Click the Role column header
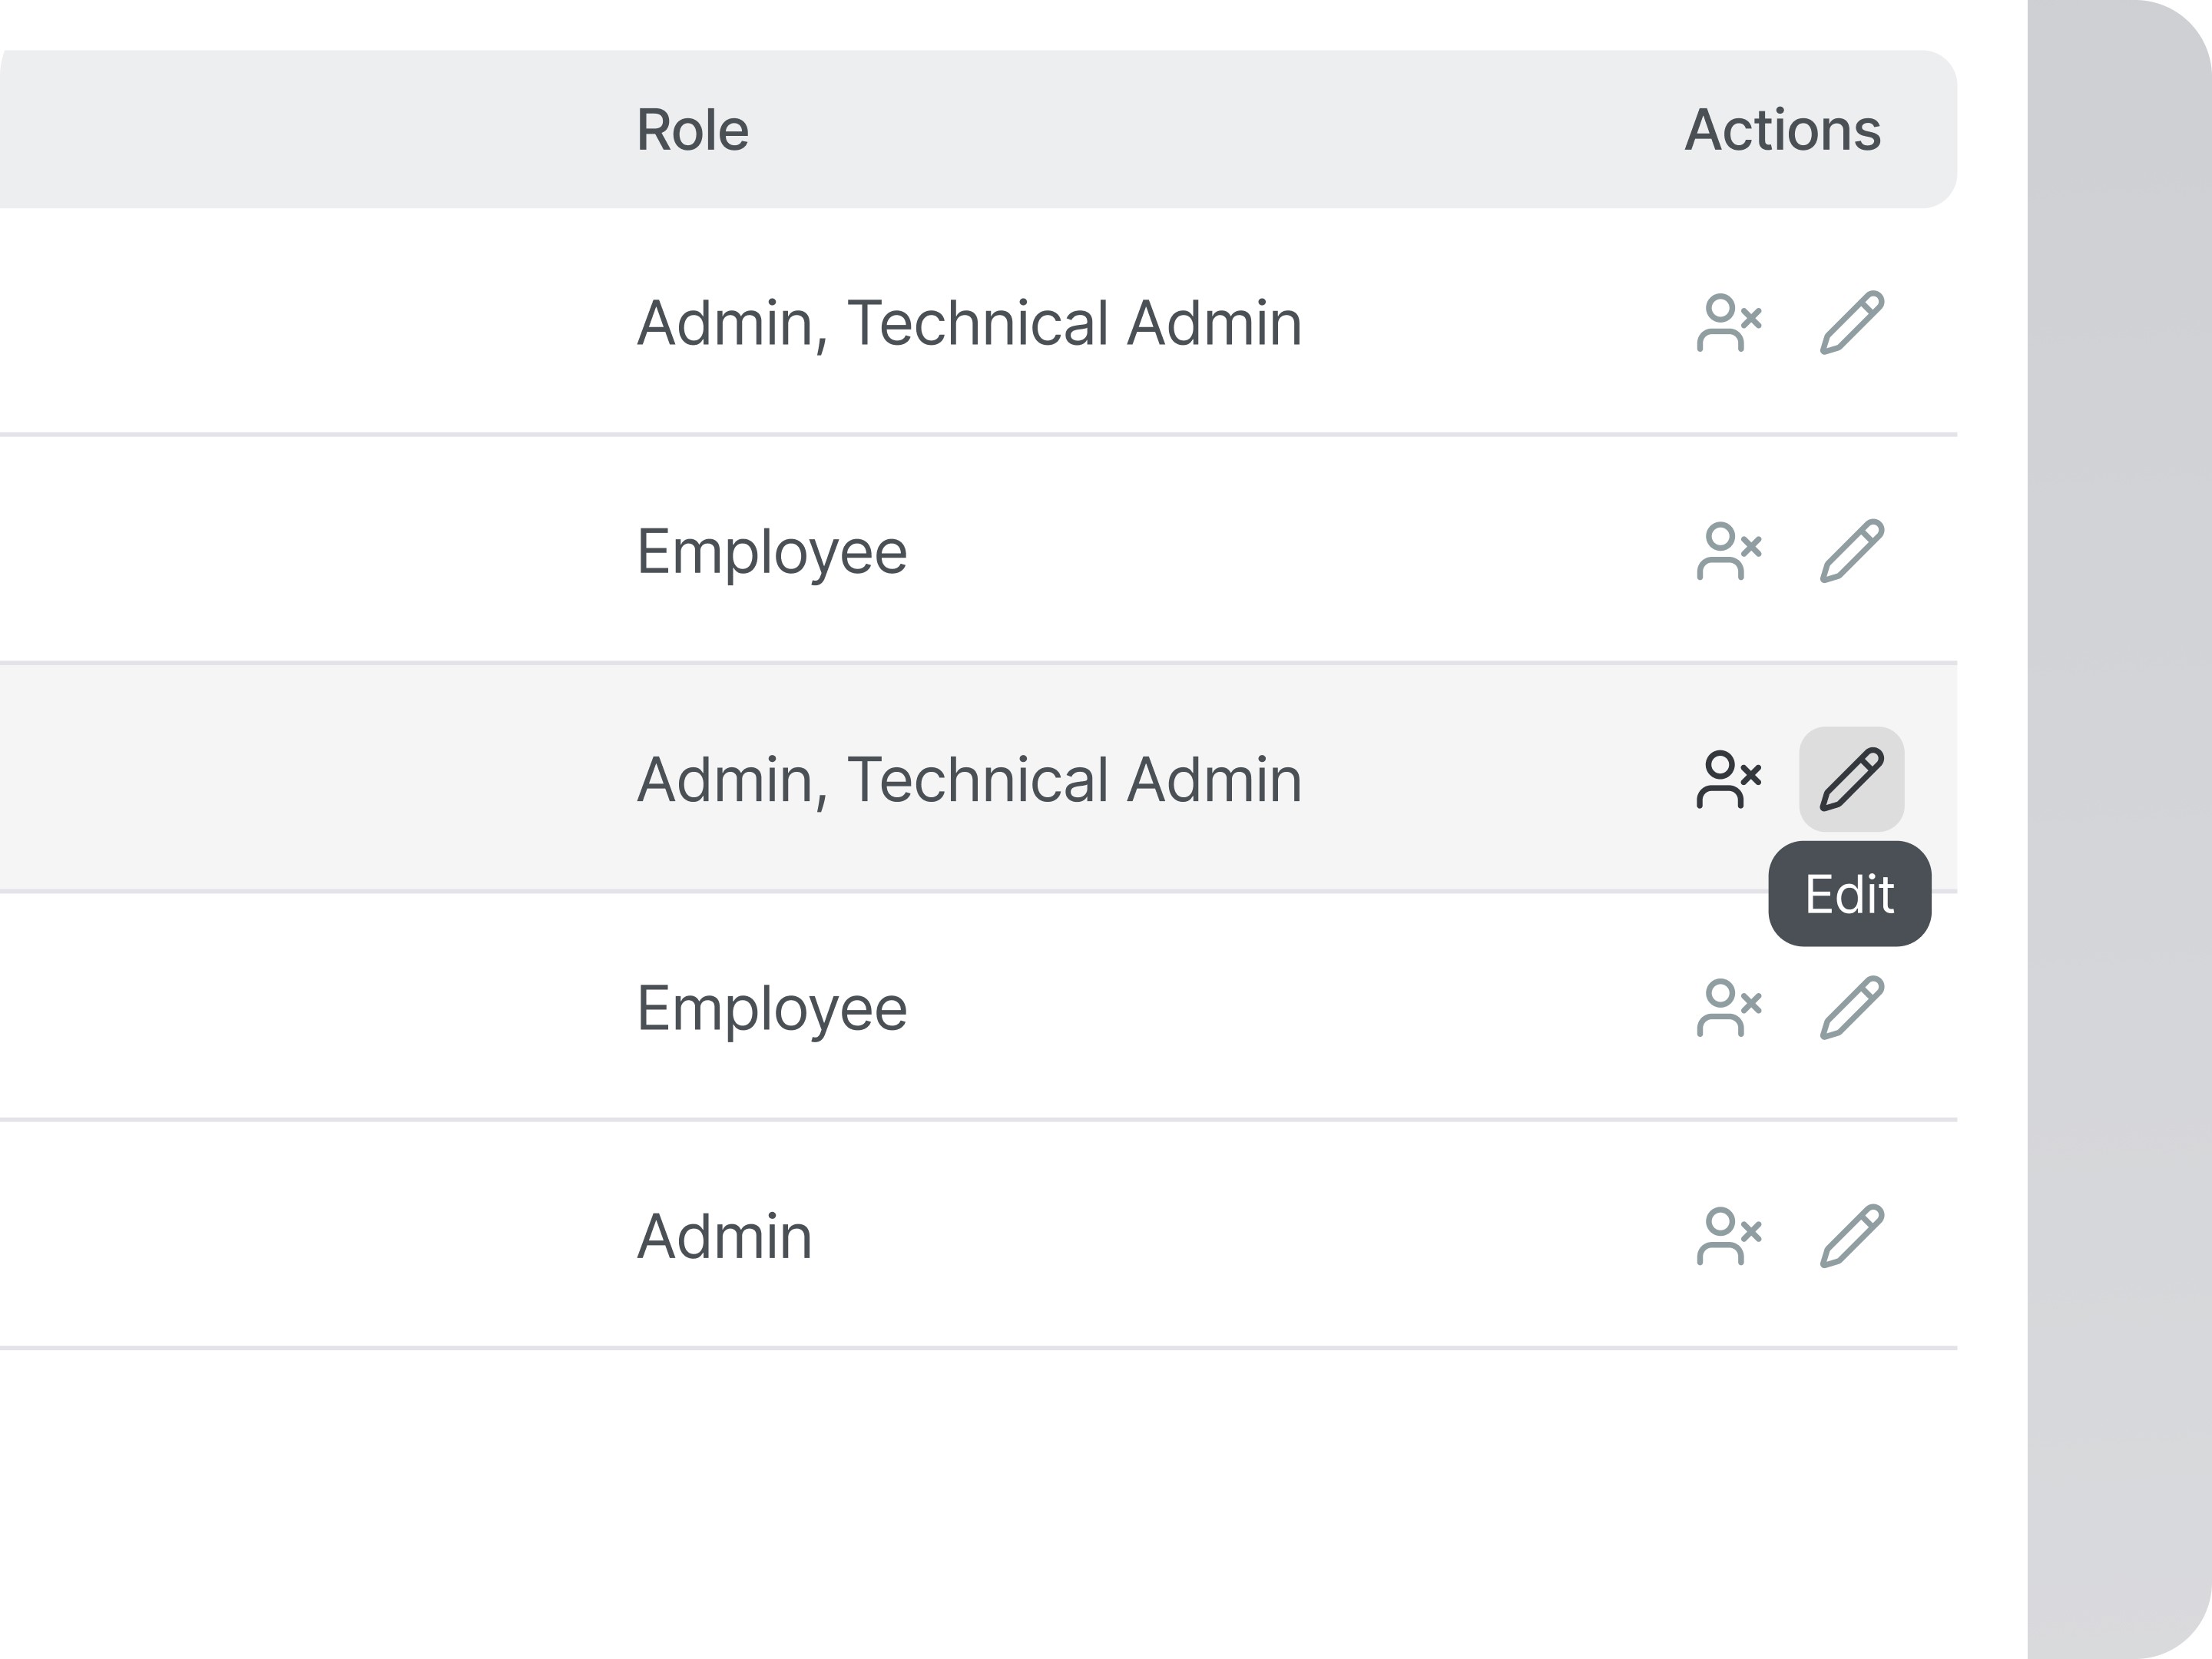Image resolution: width=2212 pixels, height=1659 pixels. 692,130
